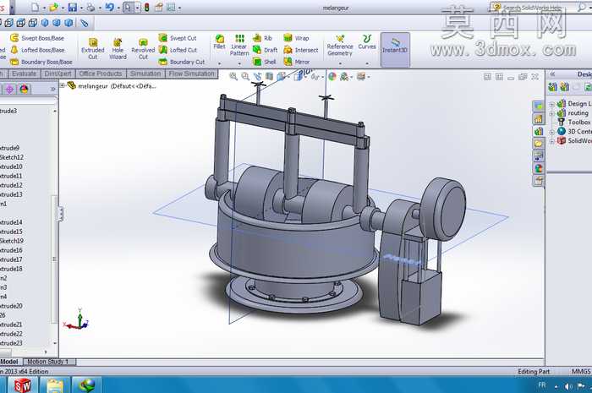Select the Intersect tool
This screenshot has height=393, width=592.
coord(301,50)
